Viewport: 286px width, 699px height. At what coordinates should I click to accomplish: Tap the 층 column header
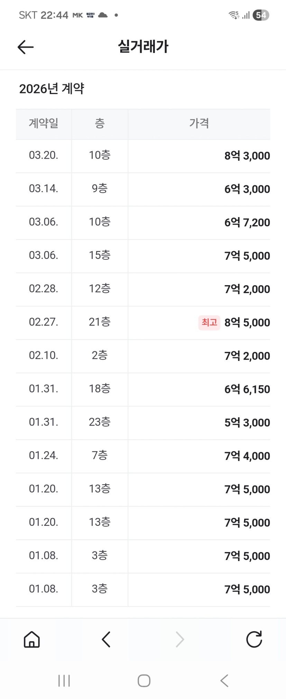pos(100,123)
